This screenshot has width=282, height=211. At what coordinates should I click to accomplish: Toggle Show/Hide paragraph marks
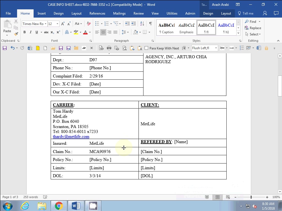151,24
